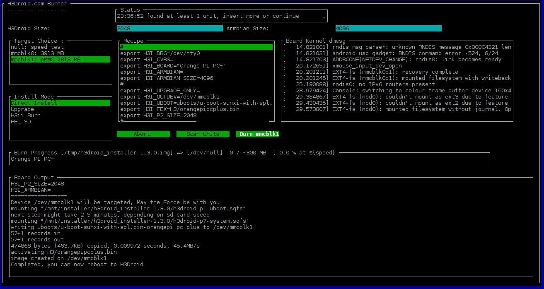The width and height of the screenshot is (544, 289).
Task: Choose H3ii Burn install mode
Action: point(26,116)
